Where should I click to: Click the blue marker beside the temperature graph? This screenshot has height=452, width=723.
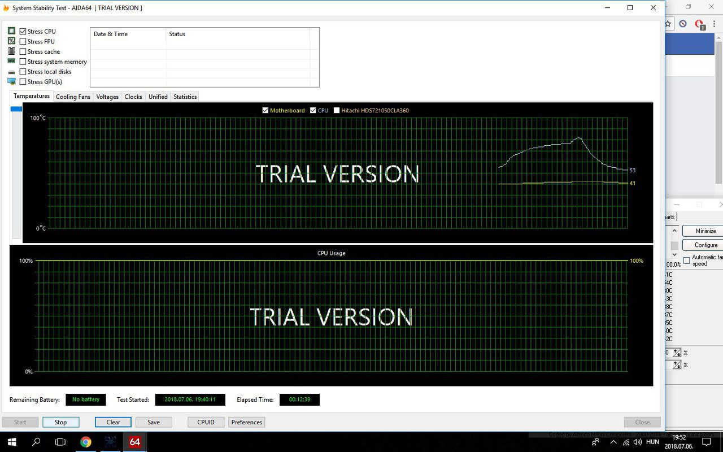click(x=16, y=109)
